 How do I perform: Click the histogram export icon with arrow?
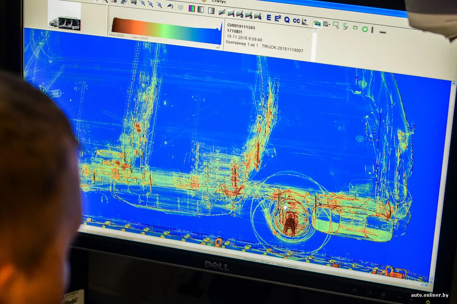(x=305, y=22)
